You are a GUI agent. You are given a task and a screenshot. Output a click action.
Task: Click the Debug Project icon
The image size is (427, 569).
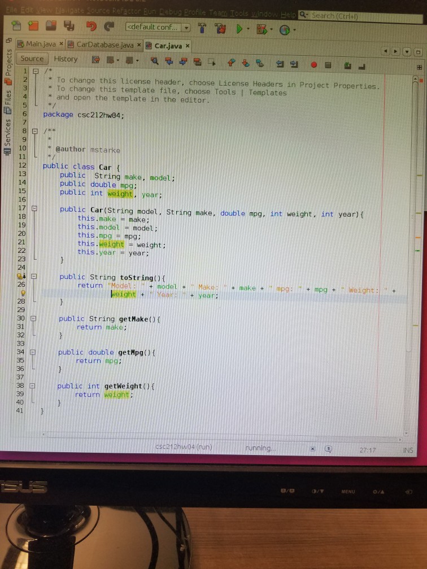[262, 29]
